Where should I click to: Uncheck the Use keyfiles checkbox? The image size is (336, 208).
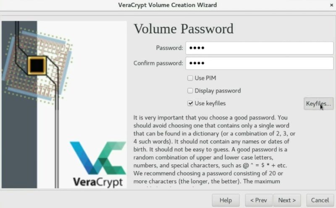[190, 103]
